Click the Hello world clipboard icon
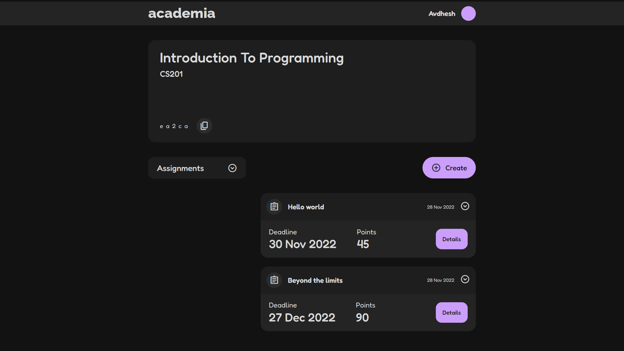This screenshot has height=351, width=624. pos(274,207)
